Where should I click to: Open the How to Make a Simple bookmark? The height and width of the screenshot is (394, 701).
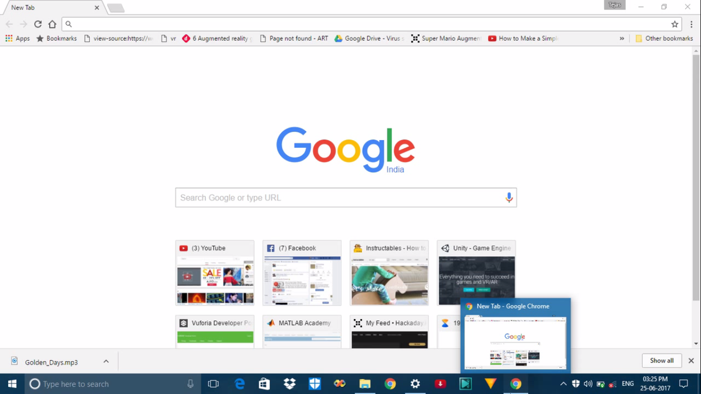[523, 38]
